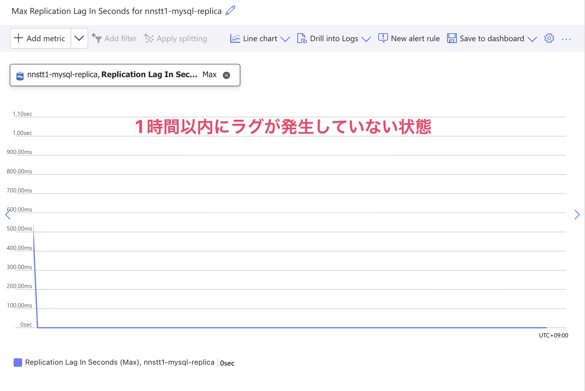Open the Add filter tool
This screenshot has height=391, width=585.
[x=115, y=38]
